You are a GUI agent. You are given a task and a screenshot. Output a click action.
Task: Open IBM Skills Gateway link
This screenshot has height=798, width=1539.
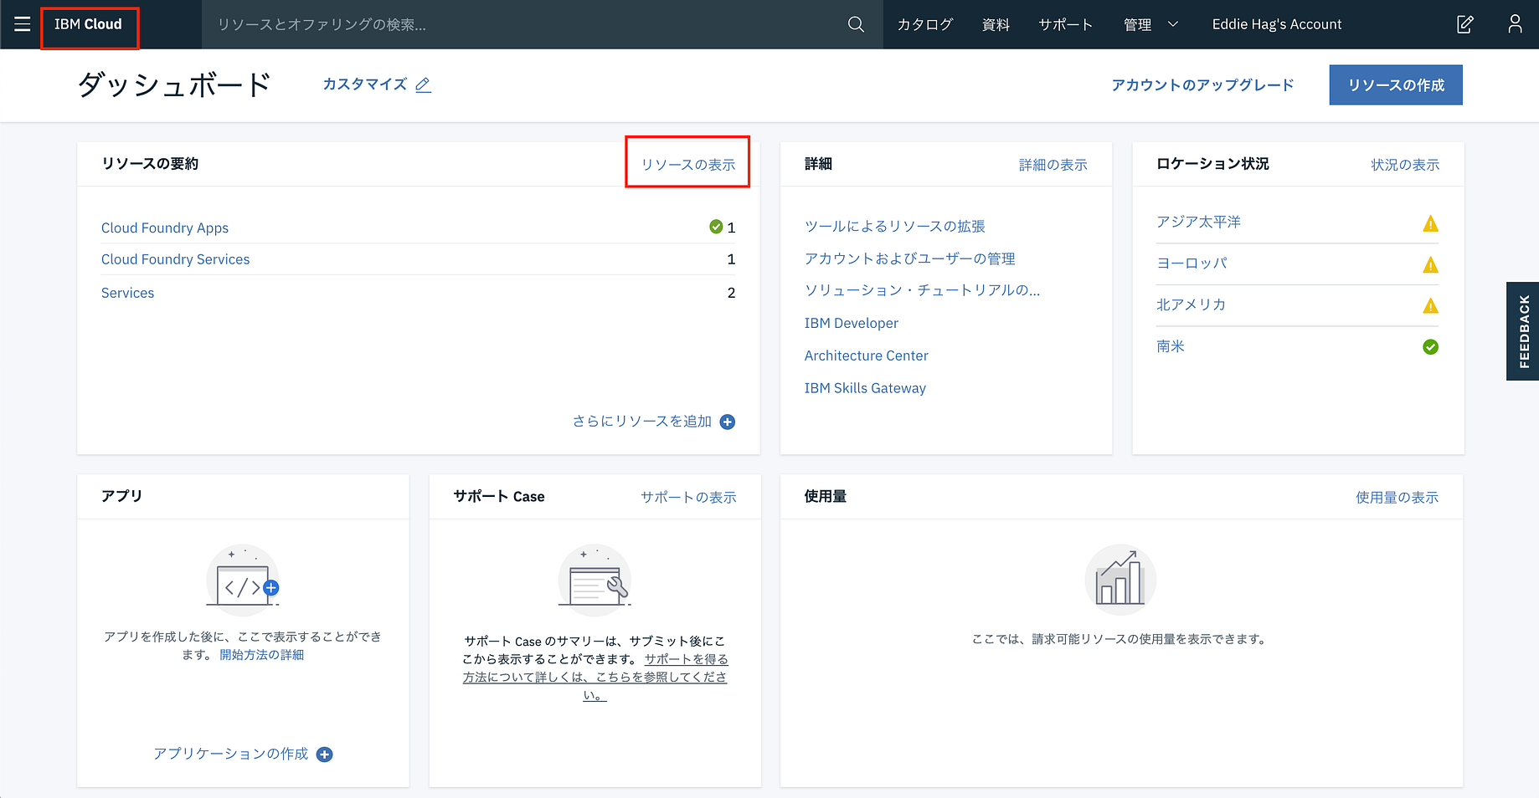coord(865,388)
